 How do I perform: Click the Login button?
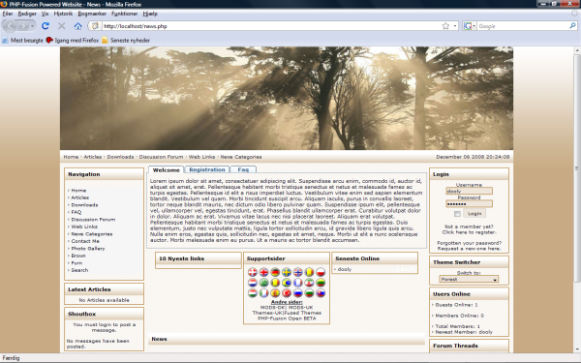(474, 214)
